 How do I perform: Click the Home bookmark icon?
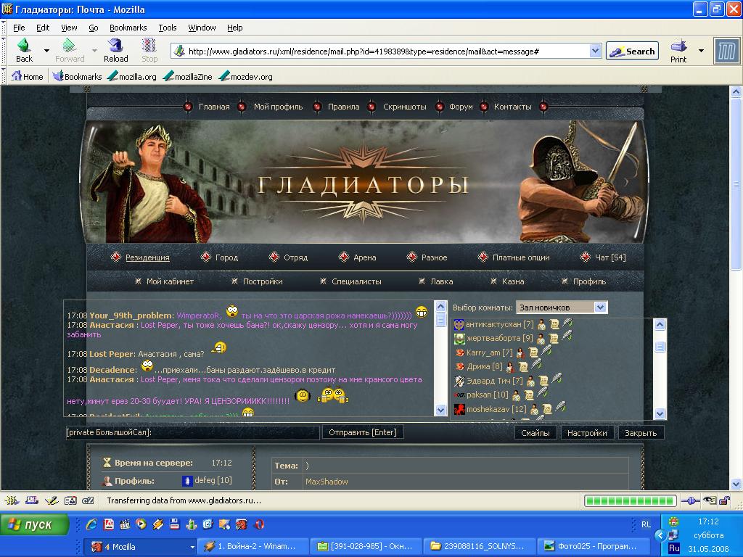point(17,76)
